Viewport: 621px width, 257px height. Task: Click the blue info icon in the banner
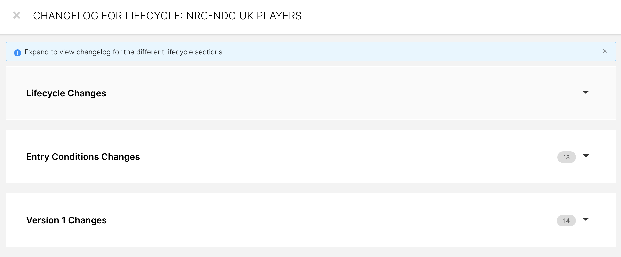pyautogui.click(x=18, y=53)
